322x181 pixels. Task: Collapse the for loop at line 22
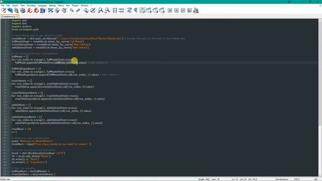(10, 84)
